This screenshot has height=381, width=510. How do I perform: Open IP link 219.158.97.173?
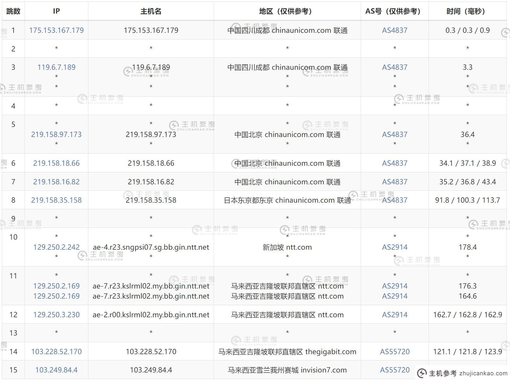56,134
